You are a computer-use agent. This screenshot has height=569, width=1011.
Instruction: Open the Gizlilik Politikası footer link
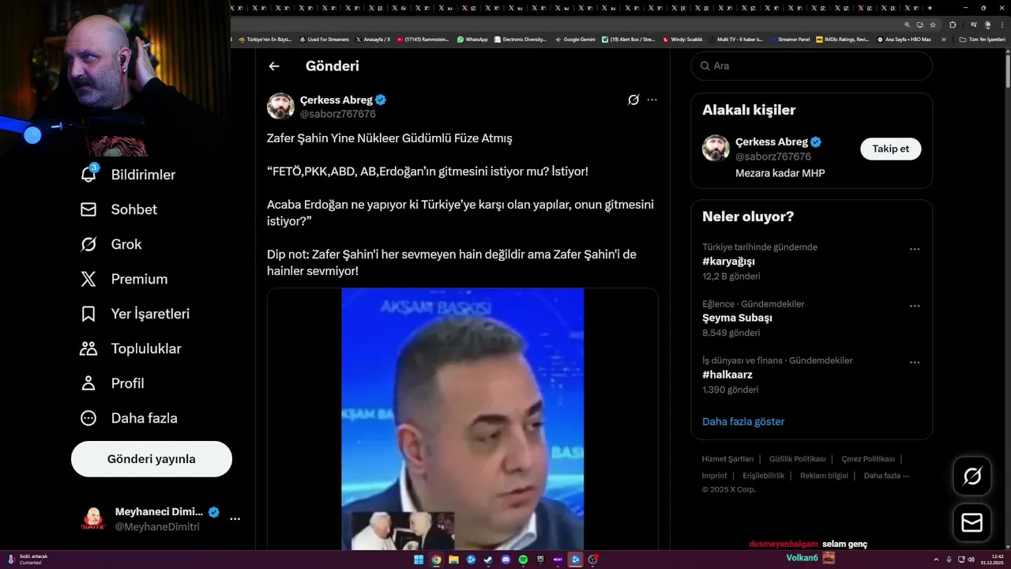(x=797, y=459)
